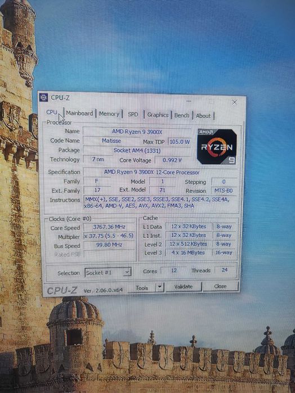Click the L1 Inst. value 12 x 32 KBytes
The image size is (295, 393).
(x=189, y=236)
